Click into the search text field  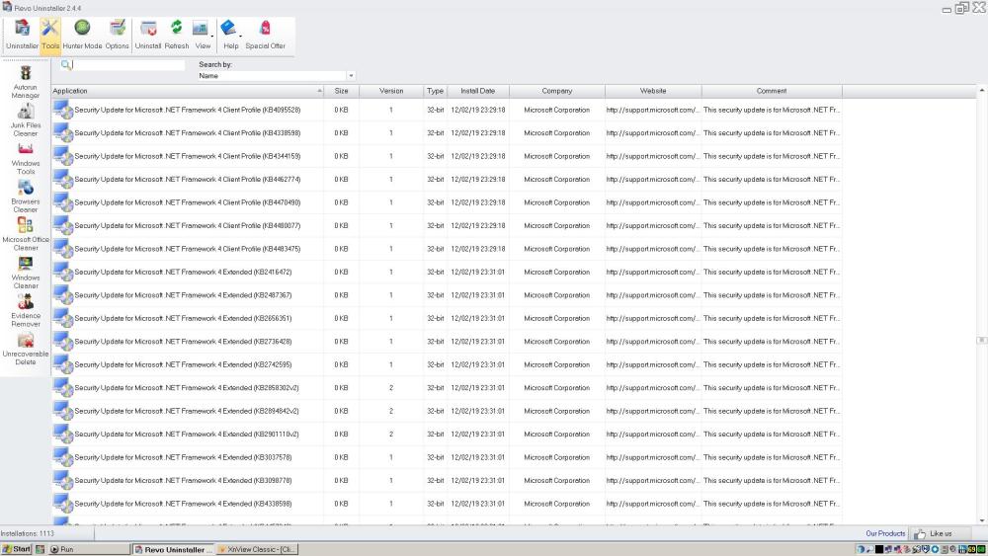click(128, 65)
